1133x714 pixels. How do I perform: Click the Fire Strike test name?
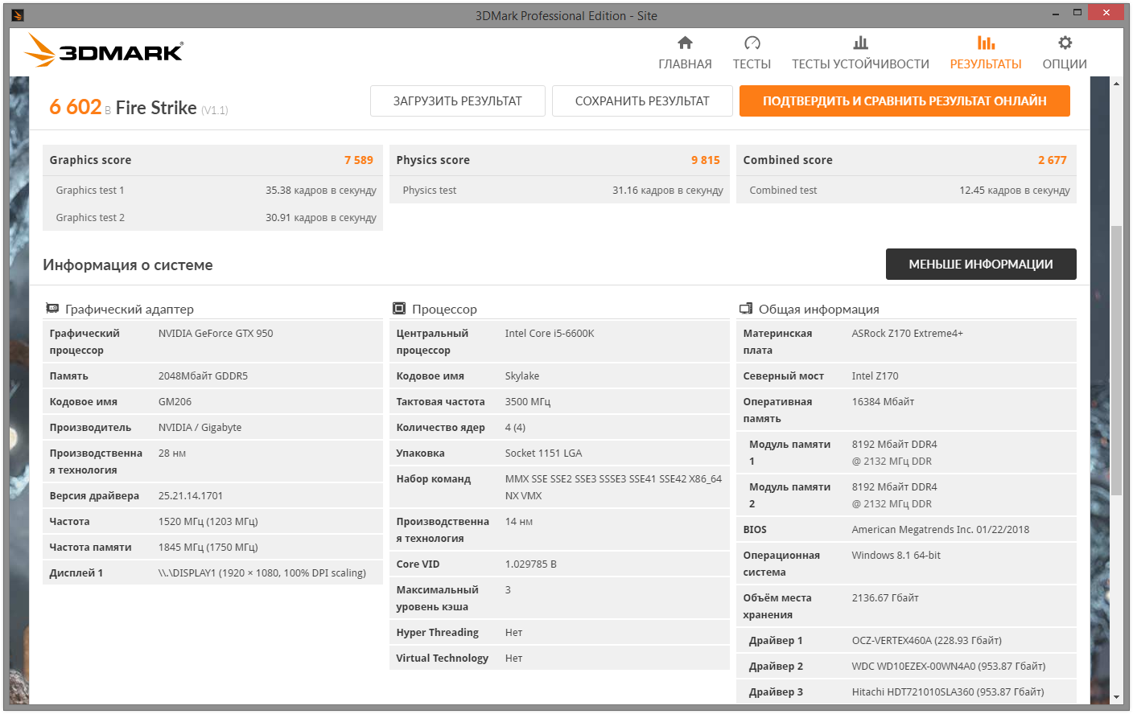coord(156,108)
